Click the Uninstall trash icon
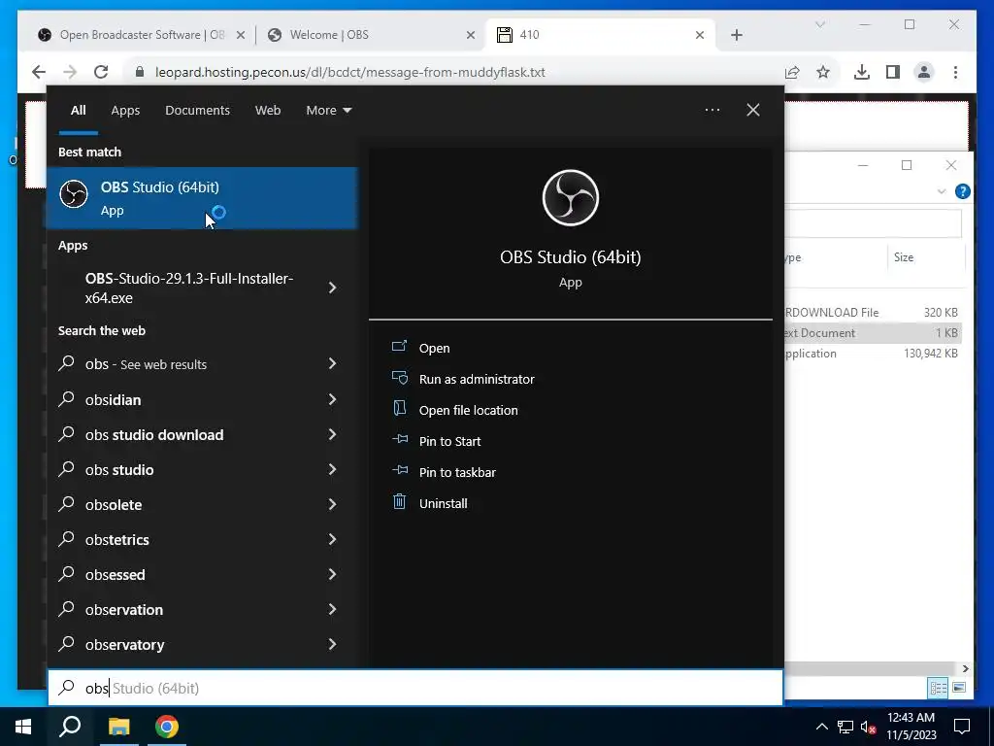The height and width of the screenshot is (746, 994). pyautogui.click(x=399, y=502)
